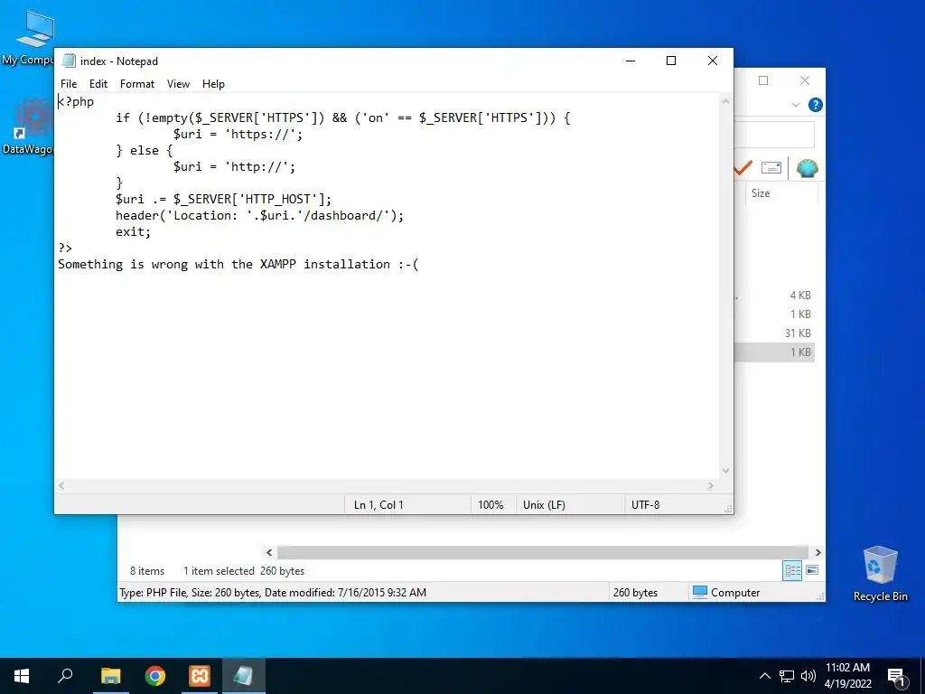This screenshot has height=694, width=925.
Task: Click the 100% zoom status entry
Action: pyautogui.click(x=491, y=504)
